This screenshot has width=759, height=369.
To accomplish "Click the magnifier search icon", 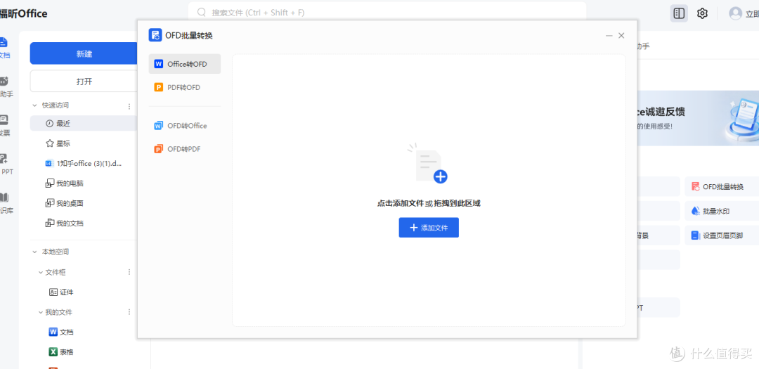I will point(202,13).
